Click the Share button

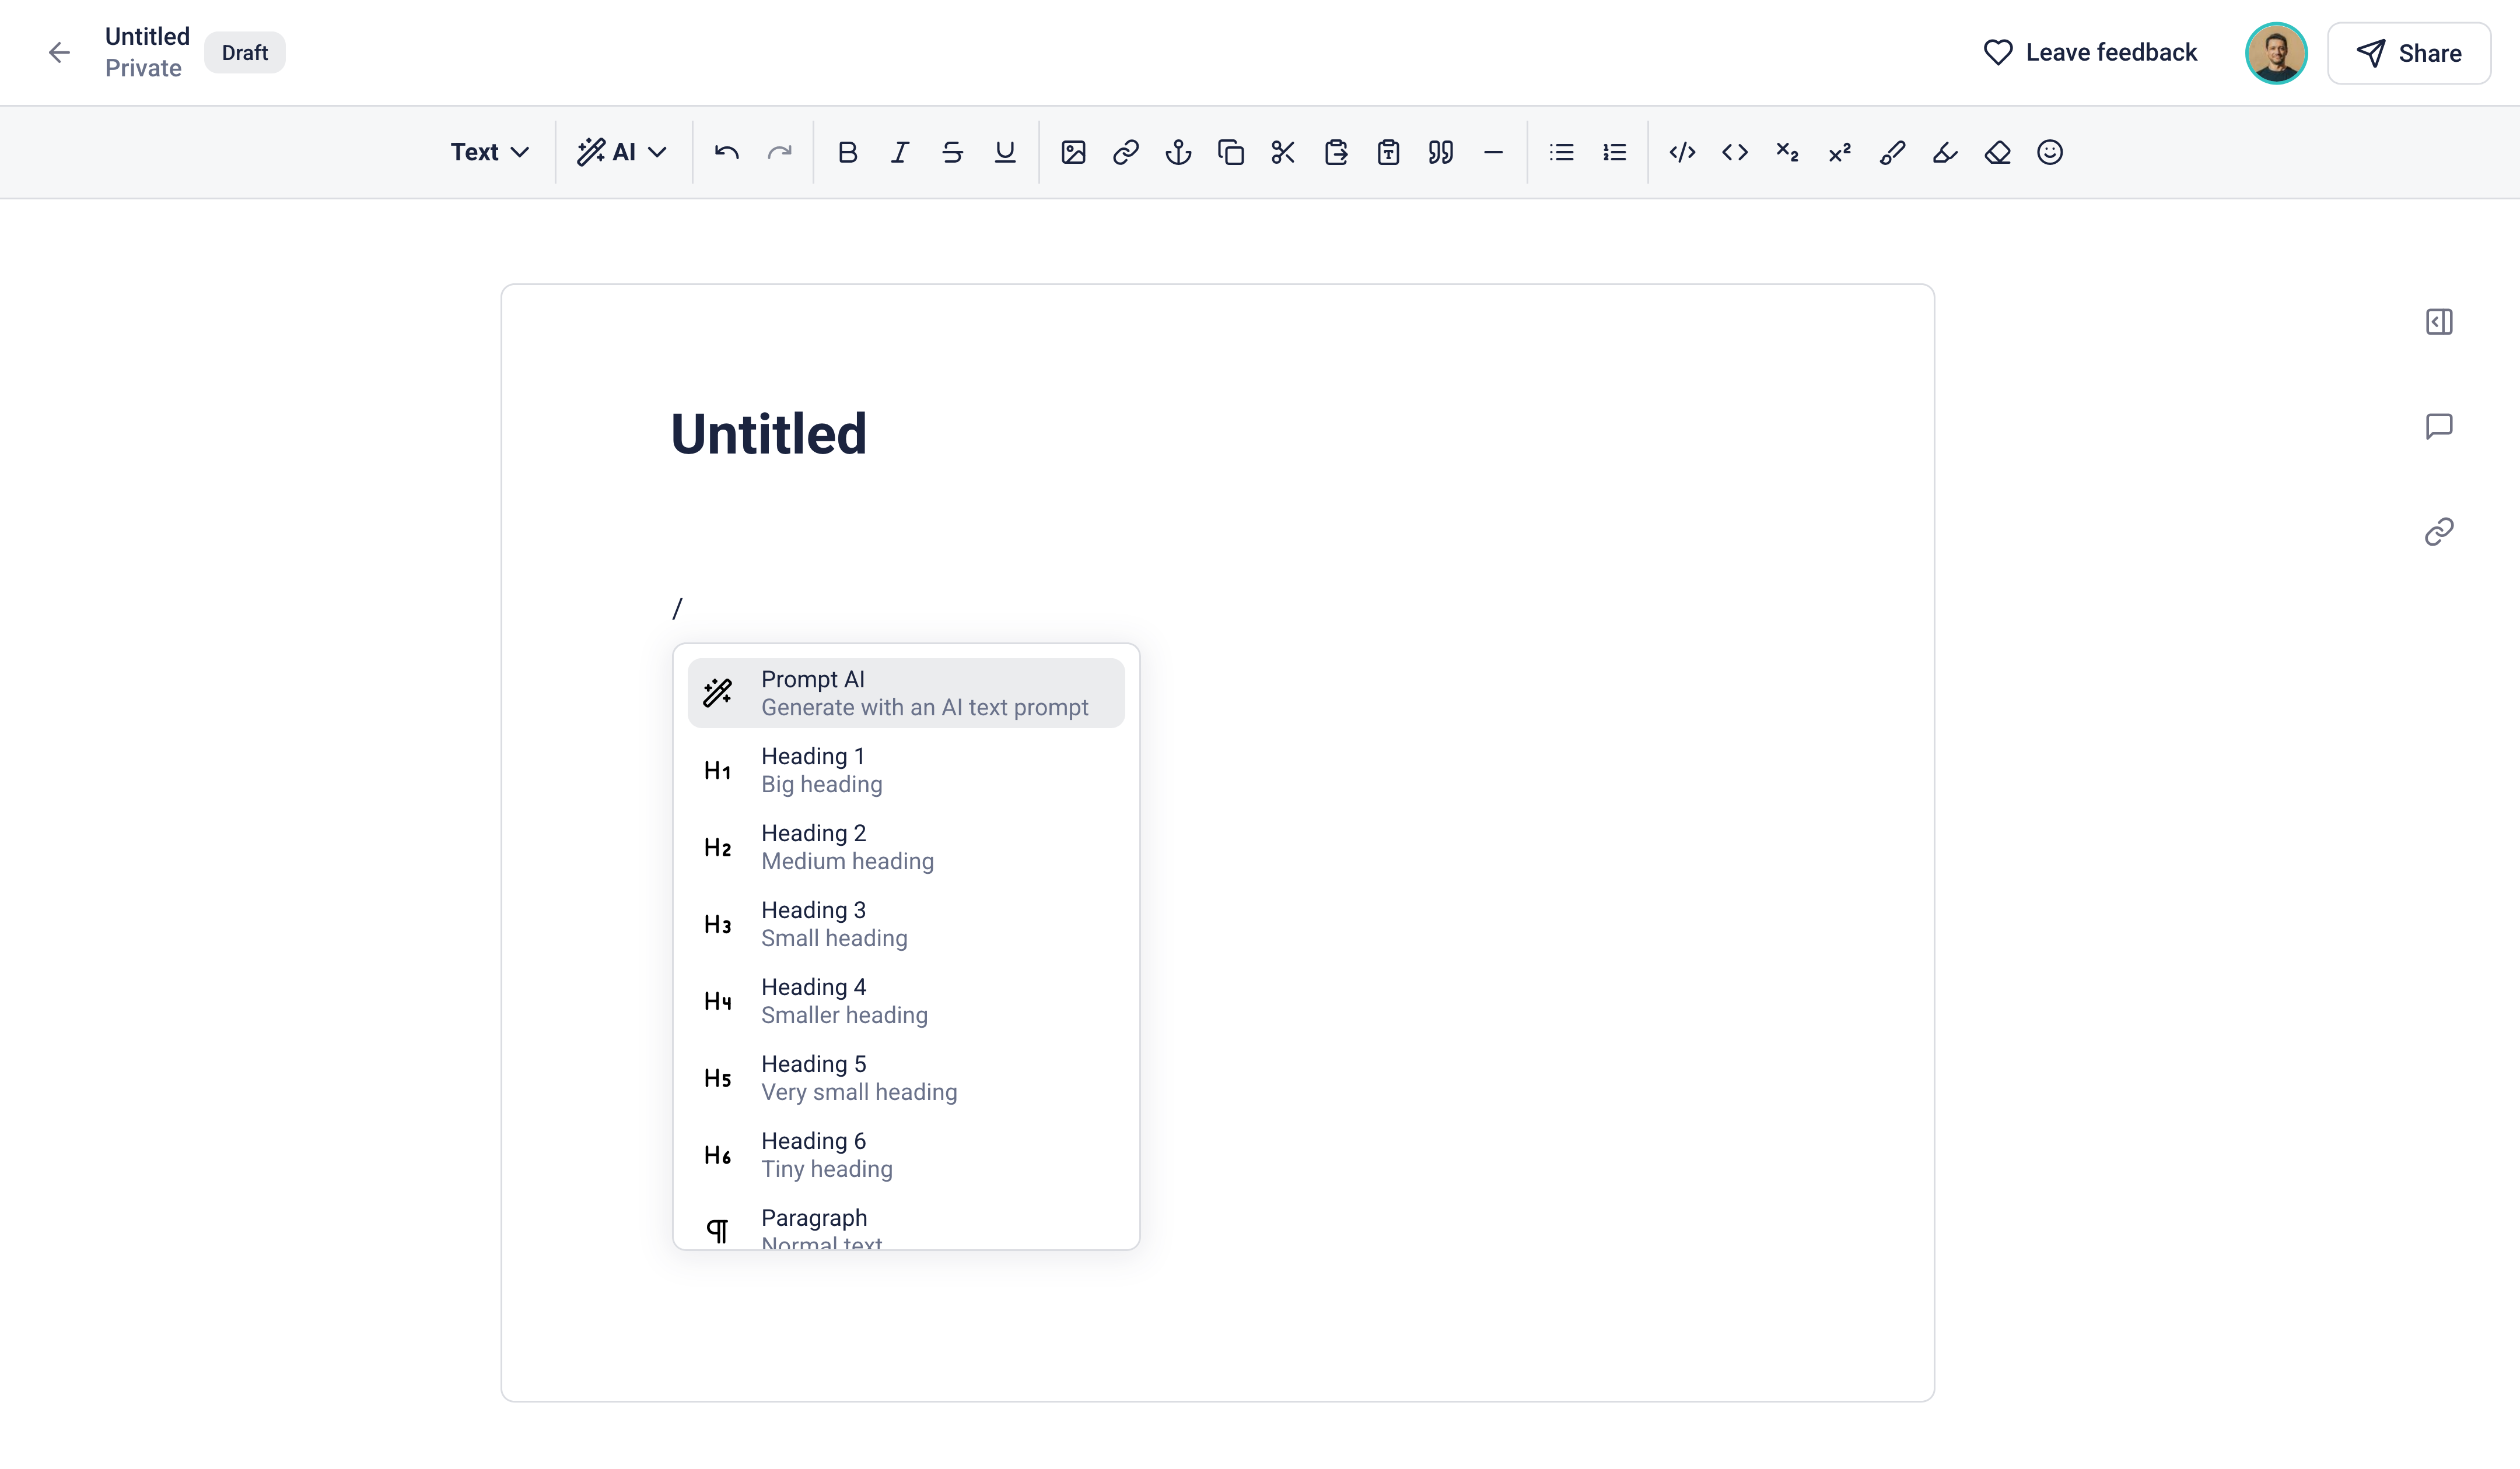coord(2408,53)
